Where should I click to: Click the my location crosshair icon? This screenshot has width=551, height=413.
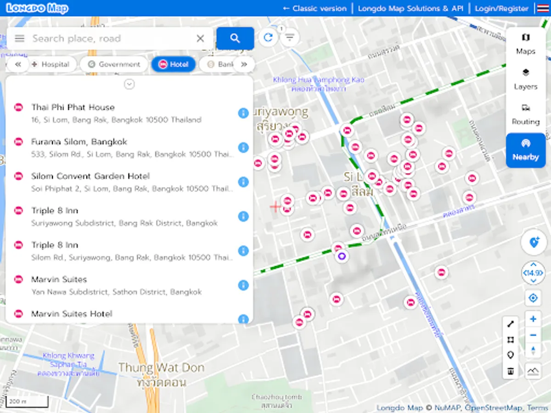pyautogui.click(x=533, y=298)
